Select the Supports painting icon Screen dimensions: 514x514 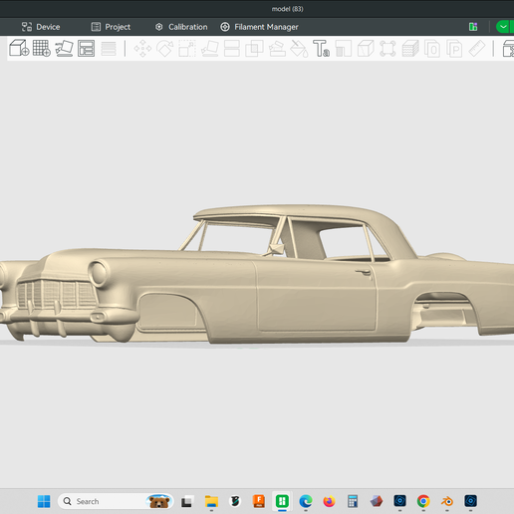(x=277, y=49)
